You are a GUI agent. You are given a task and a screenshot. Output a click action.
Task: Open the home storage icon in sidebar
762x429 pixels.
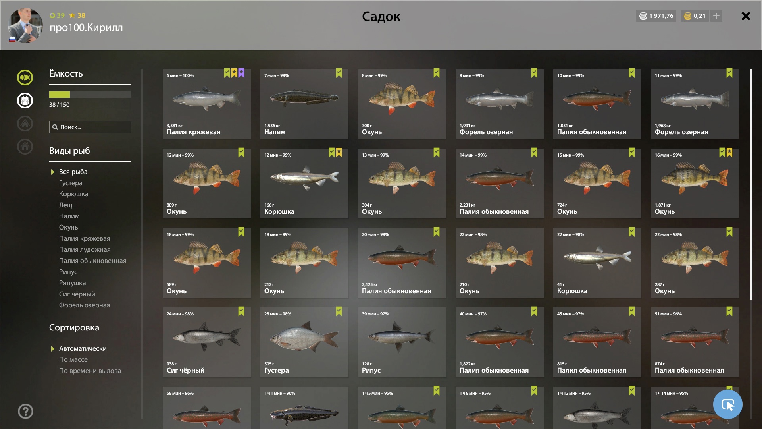coord(25,147)
